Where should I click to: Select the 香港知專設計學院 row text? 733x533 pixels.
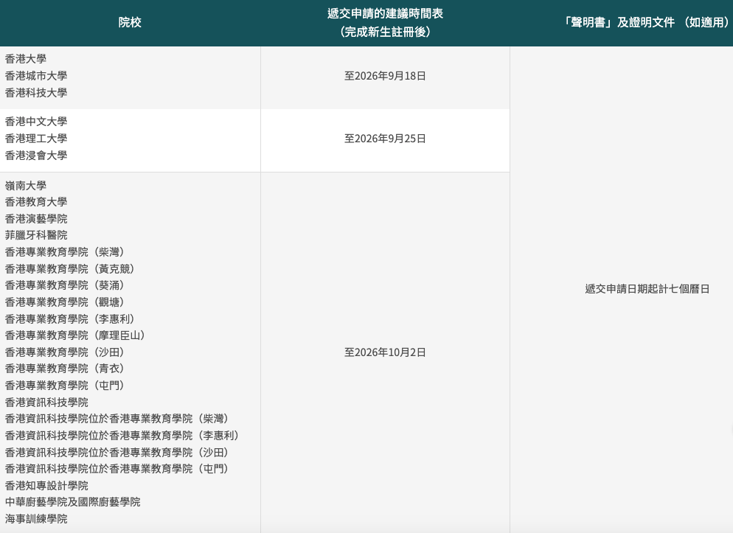(x=46, y=485)
